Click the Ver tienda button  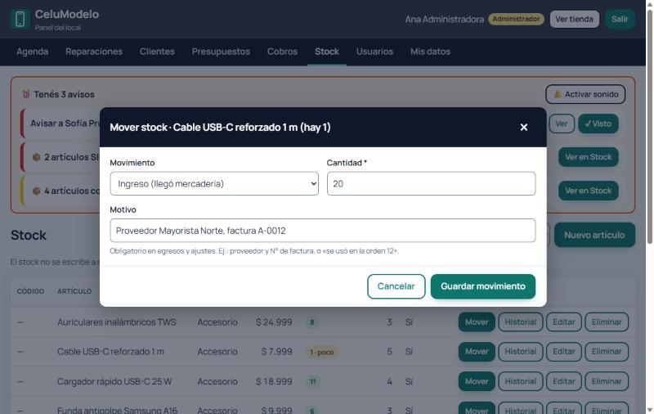click(x=575, y=19)
